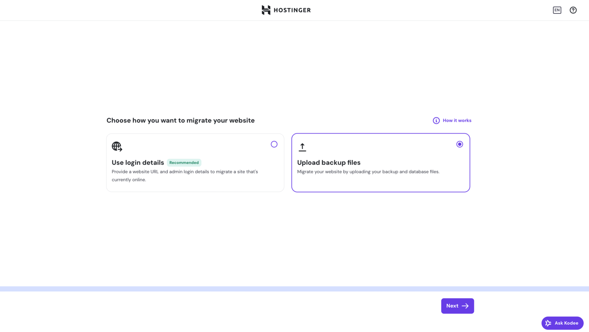Click the Choose how you want to migrate heading

pyautogui.click(x=181, y=120)
